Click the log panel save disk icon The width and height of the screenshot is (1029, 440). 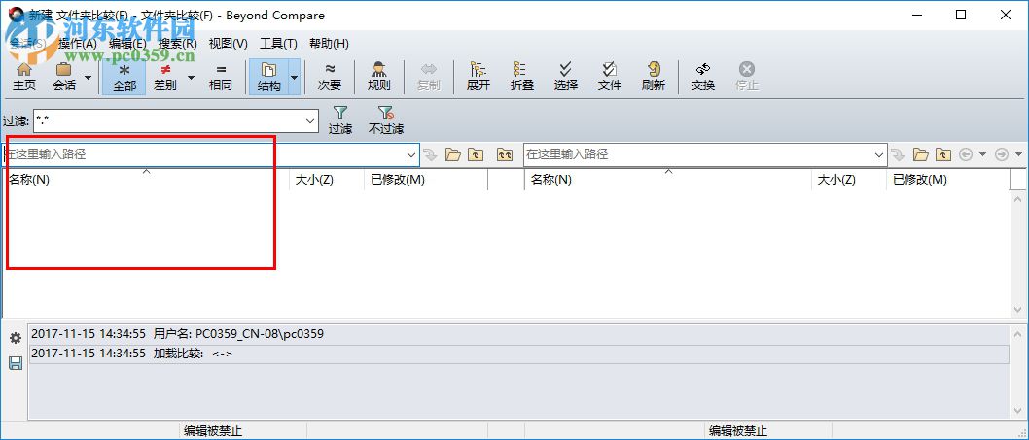16,363
